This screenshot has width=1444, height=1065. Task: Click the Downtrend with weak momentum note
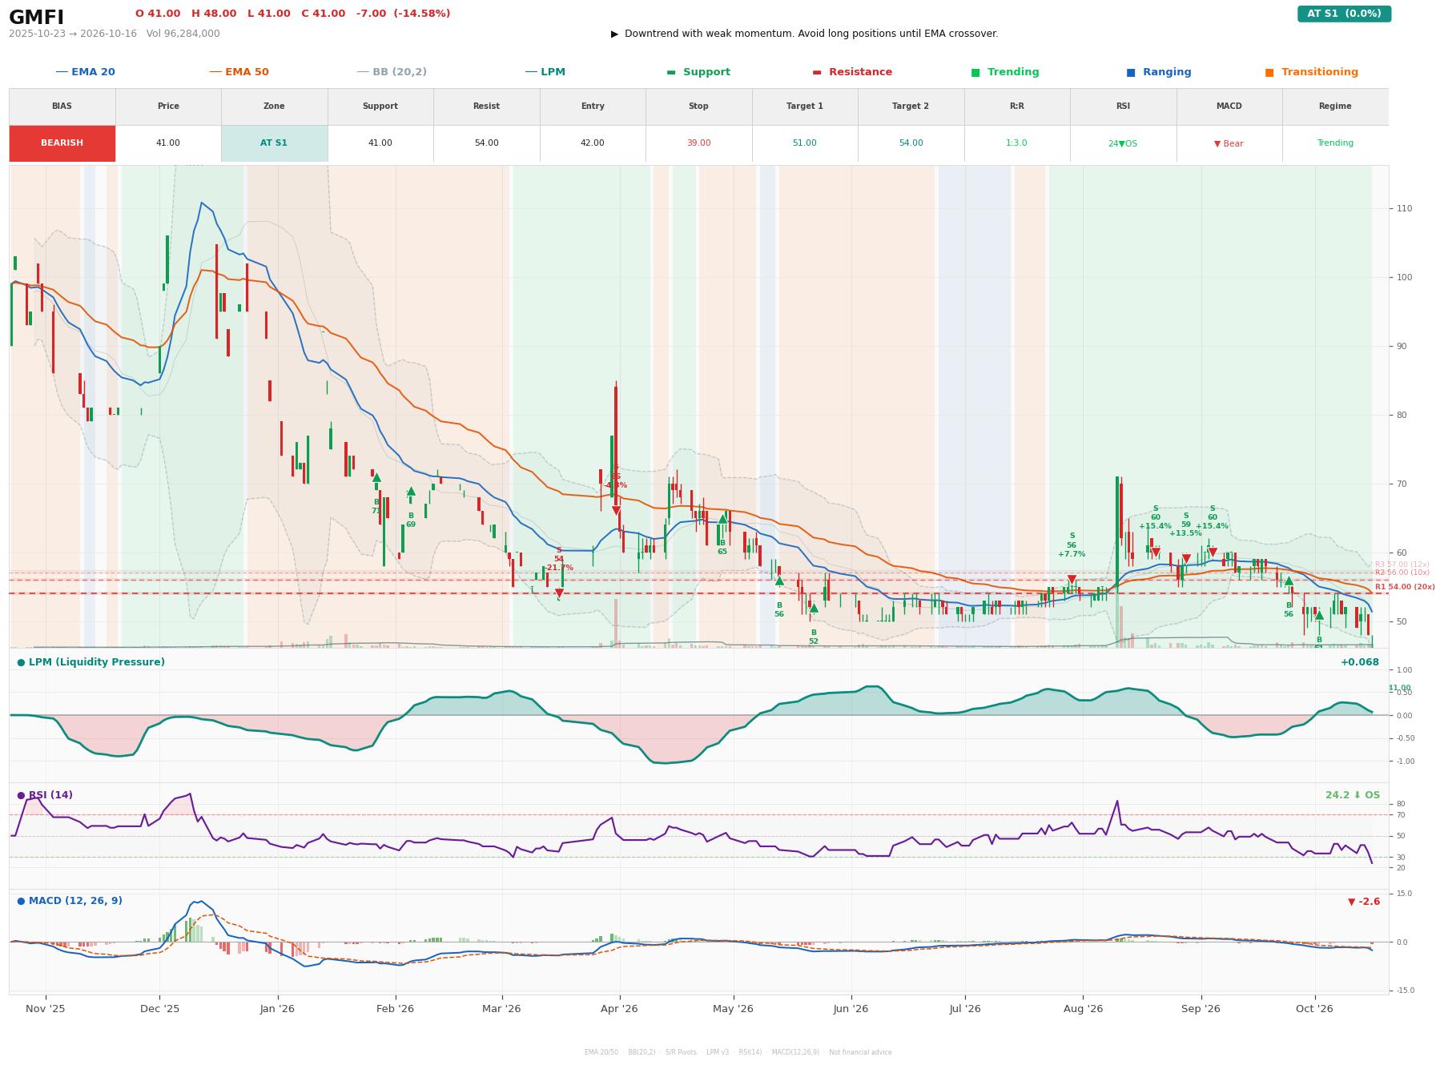point(805,34)
